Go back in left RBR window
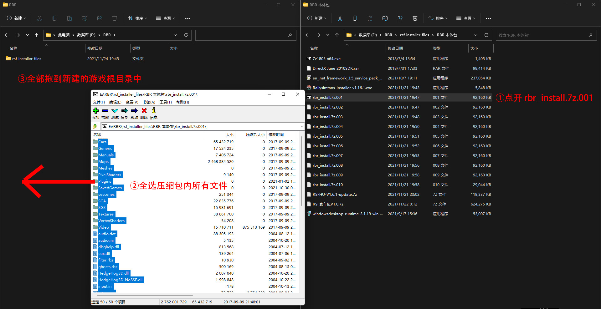 7,35
